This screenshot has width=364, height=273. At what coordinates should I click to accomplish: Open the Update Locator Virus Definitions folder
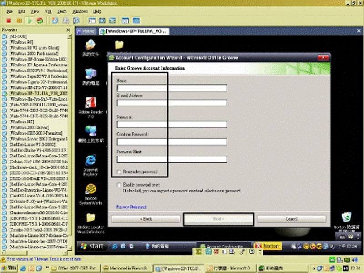tap(91, 223)
